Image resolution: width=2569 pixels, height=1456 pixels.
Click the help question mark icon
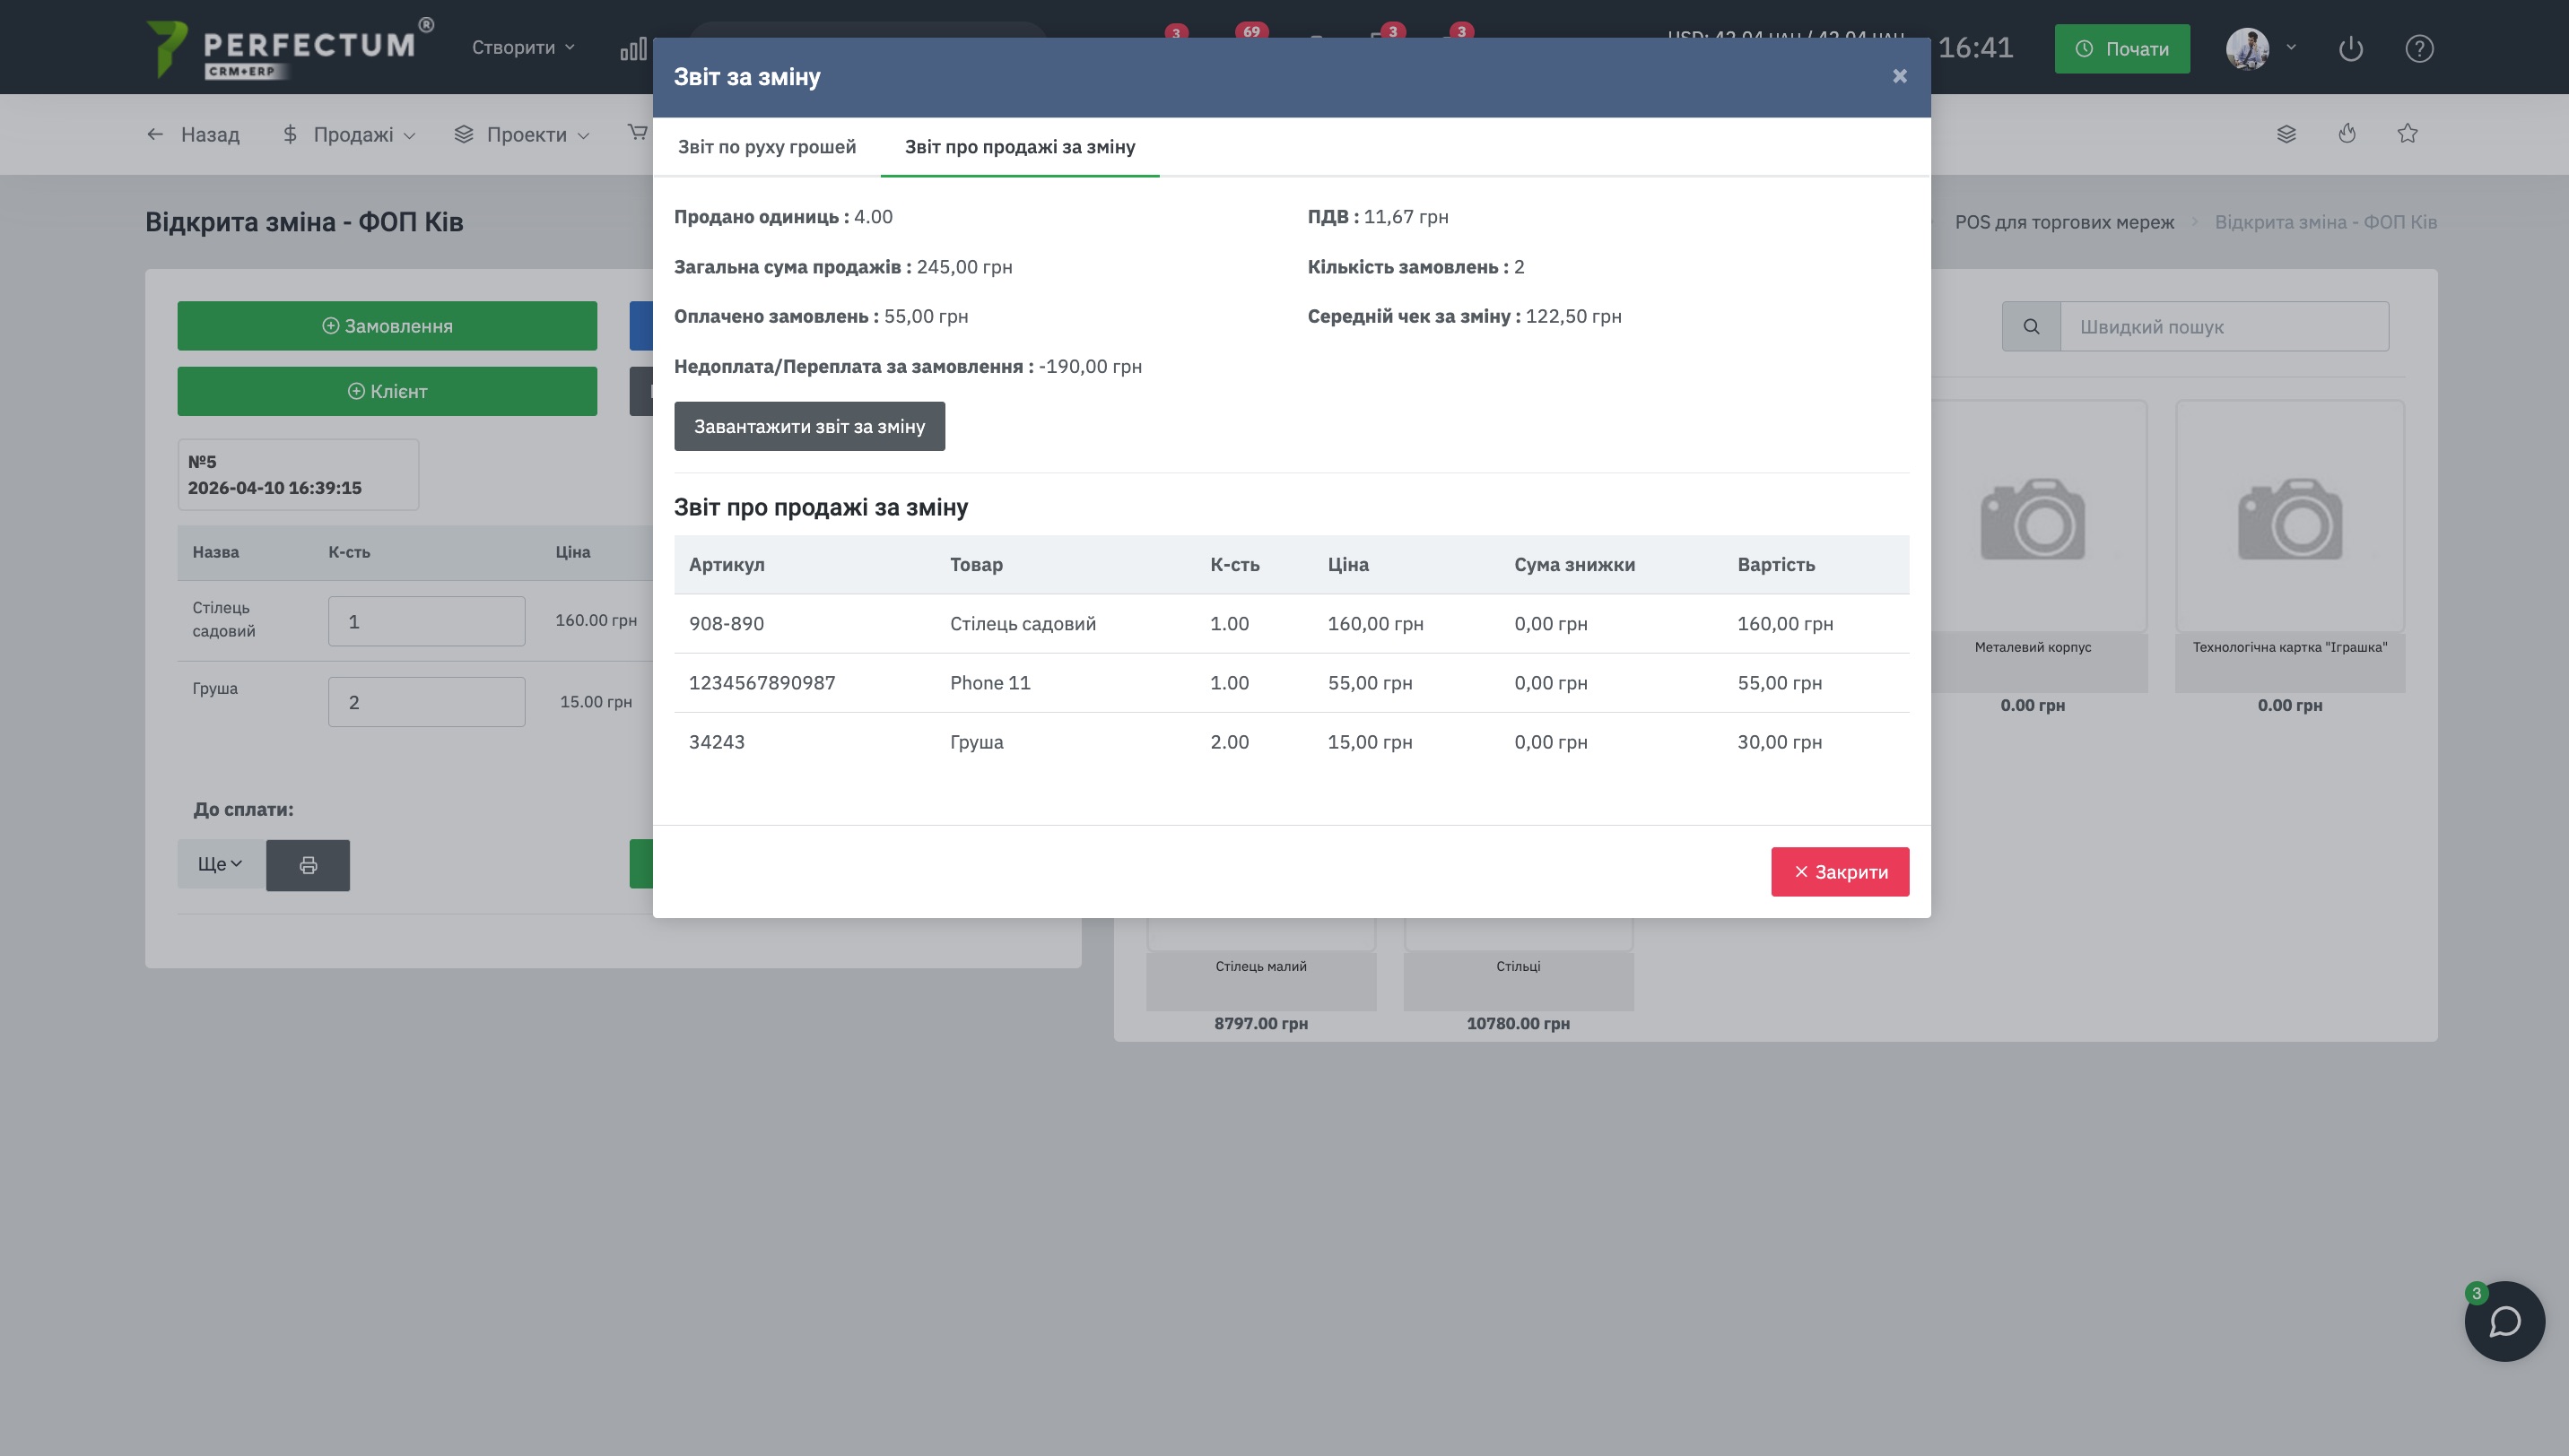2419,48
